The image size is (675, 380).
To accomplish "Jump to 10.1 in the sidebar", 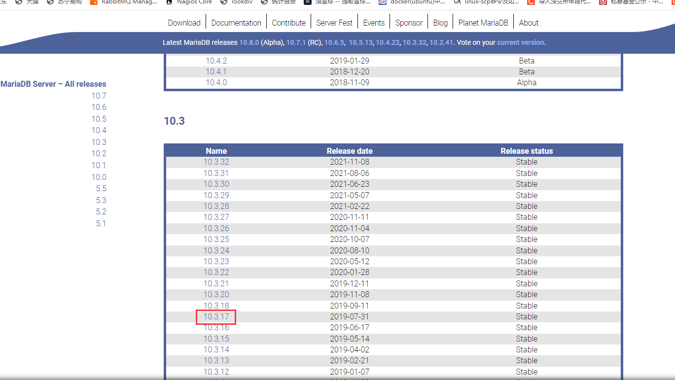I will [99, 165].
